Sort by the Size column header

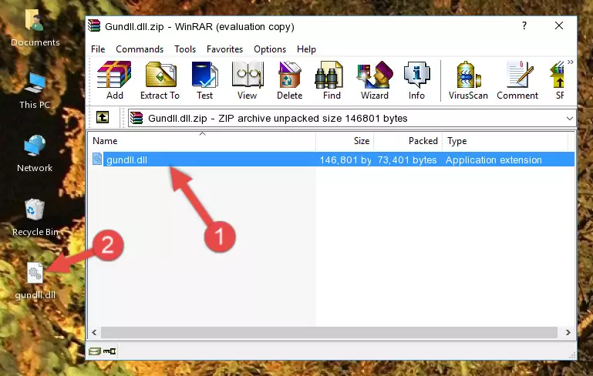pos(345,141)
